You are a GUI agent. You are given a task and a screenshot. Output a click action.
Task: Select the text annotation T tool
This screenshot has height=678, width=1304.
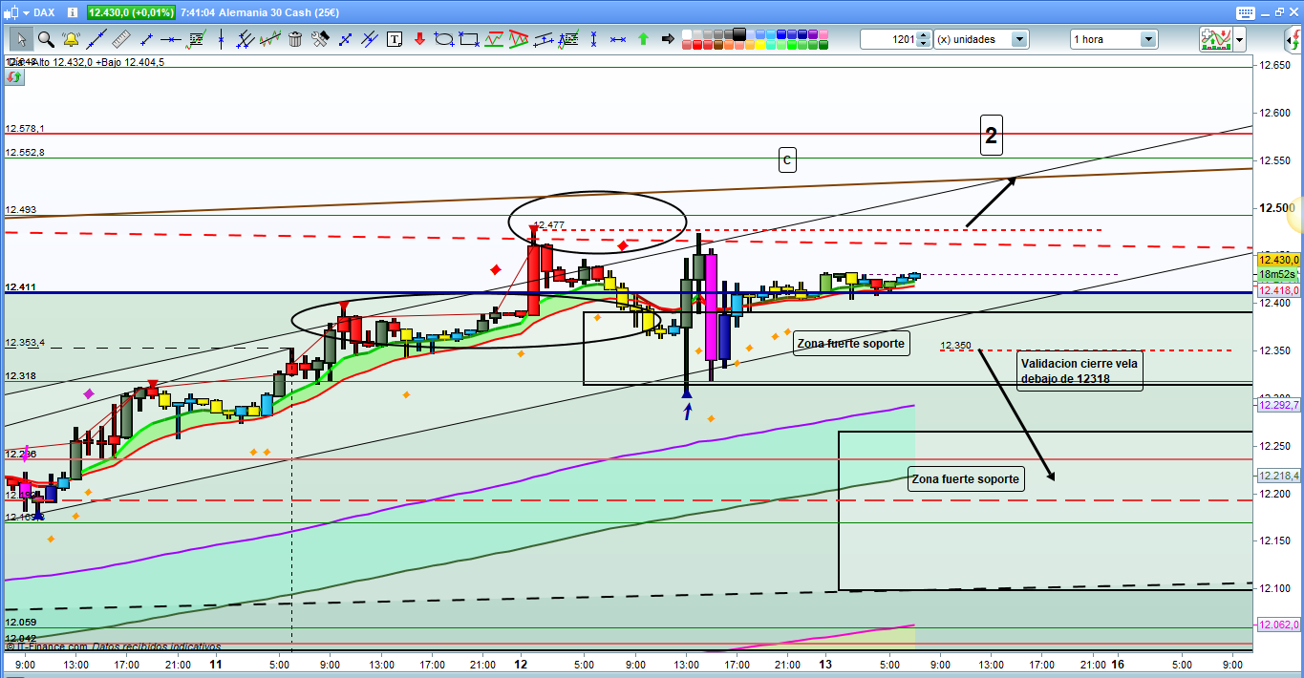click(x=395, y=39)
